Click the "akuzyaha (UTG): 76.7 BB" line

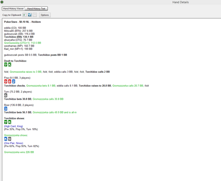point(18,40)
